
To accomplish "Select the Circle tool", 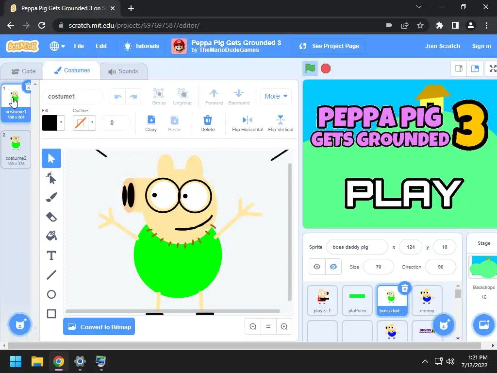I will pyautogui.click(x=51, y=294).
